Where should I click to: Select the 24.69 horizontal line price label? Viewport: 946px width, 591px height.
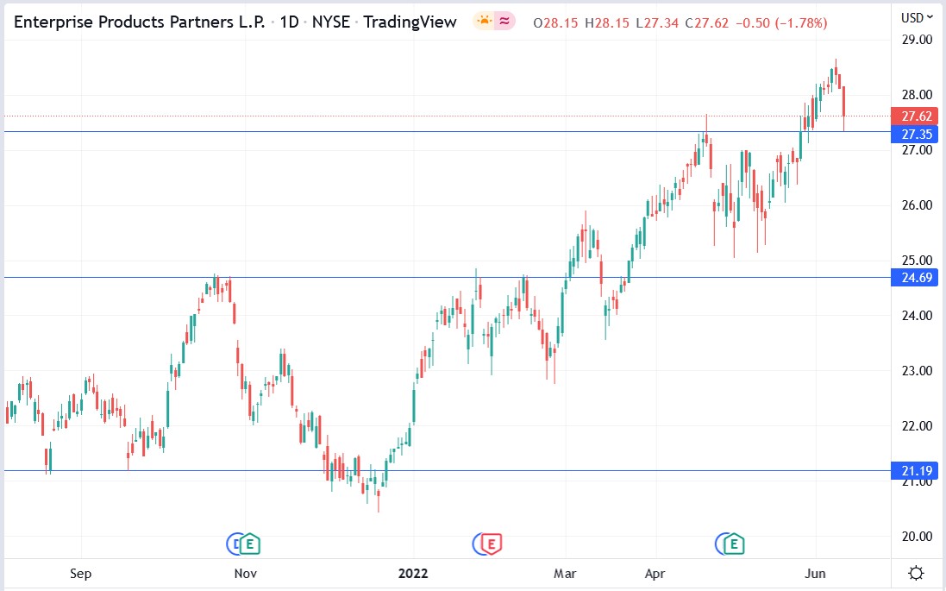click(x=915, y=278)
